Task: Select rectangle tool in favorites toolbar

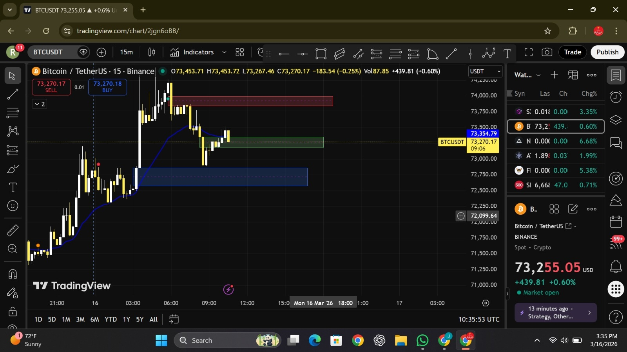Action: click(321, 54)
